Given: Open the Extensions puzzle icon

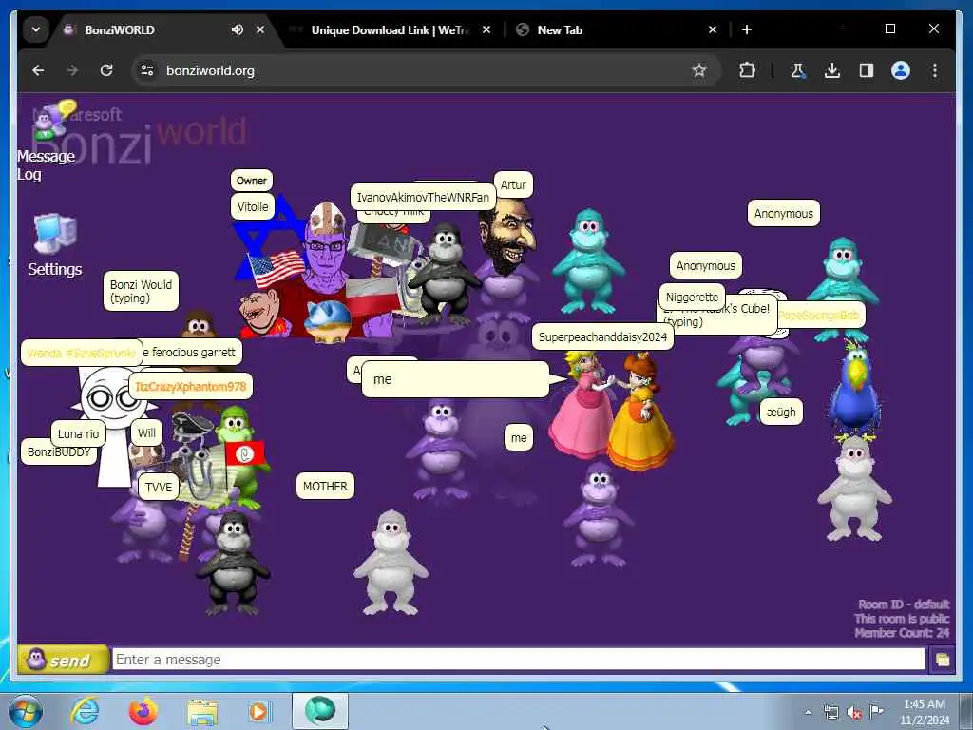Looking at the screenshot, I should pos(747,70).
